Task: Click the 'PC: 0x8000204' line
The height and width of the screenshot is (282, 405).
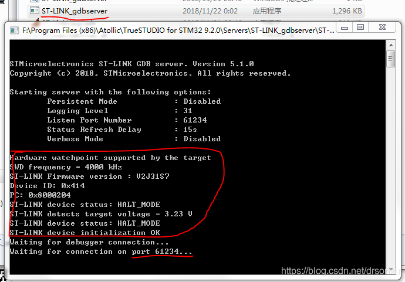Action: pos(41,195)
